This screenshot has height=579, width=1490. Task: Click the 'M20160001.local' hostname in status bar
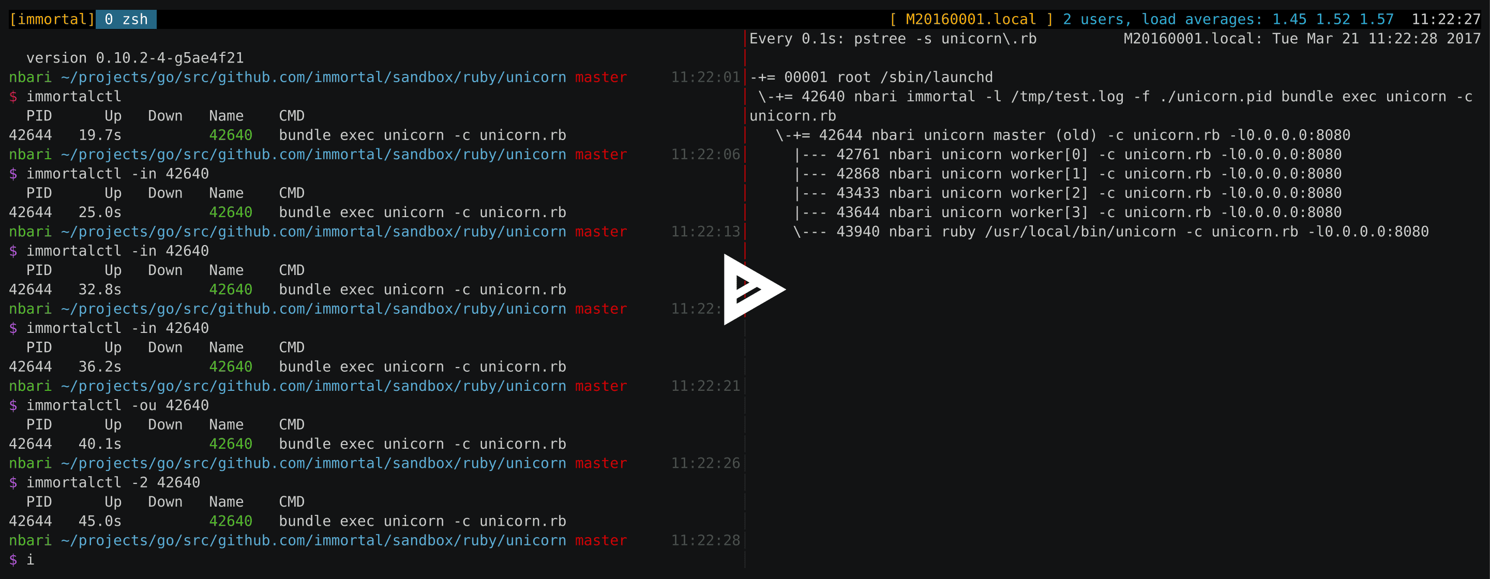971,19
